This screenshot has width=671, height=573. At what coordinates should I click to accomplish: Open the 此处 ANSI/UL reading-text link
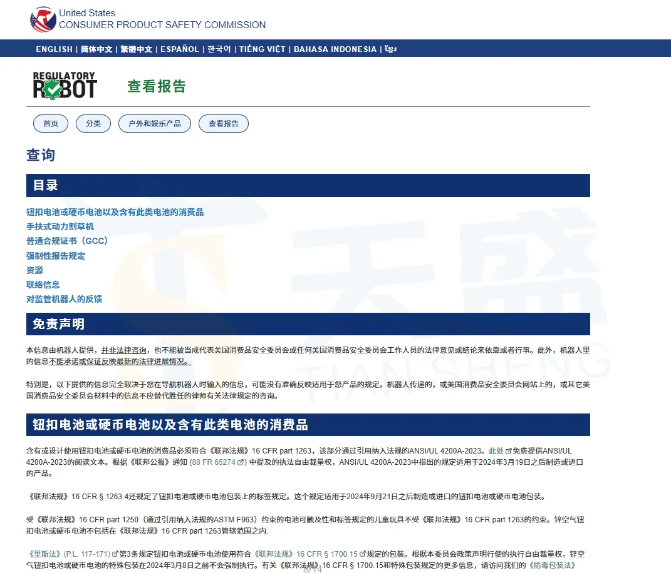(x=496, y=451)
